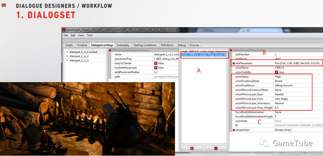Image resolution: width=323 pixels, height=156 pixels.
Task: Open the actorStatus value High
Action: [x=298, y=77]
